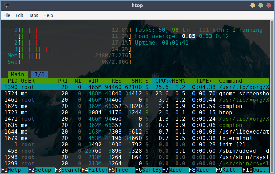This screenshot has width=275, height=174.
Task: Click the Swp usage meter
Action: coord(69,62)
